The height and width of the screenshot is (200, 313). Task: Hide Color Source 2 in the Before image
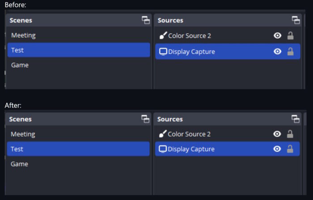tap(277, 36)
